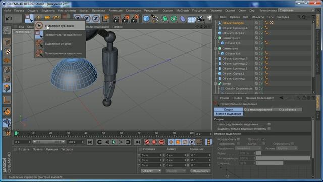Select the Polygons mode orange cube icon
Screen dimensions: 323x182
(7, 88)
